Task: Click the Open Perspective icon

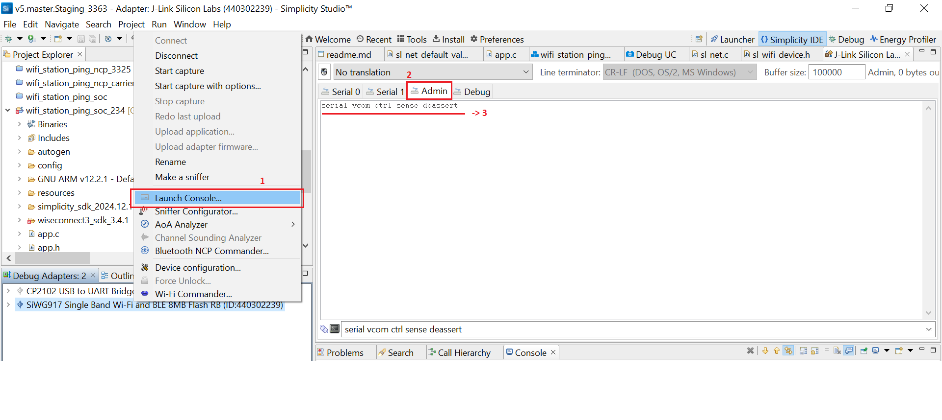Action: tap(699, 39)
